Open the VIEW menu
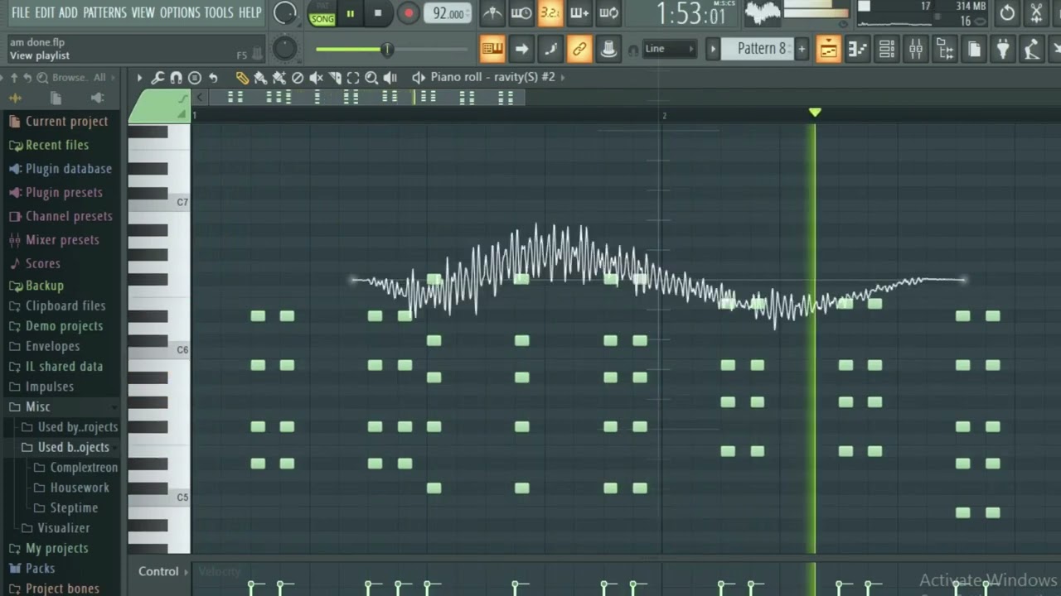The image size is (1061, 596). pos(143,12)
